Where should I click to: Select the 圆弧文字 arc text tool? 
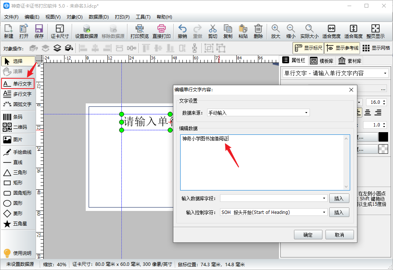[x=17, y=104]
